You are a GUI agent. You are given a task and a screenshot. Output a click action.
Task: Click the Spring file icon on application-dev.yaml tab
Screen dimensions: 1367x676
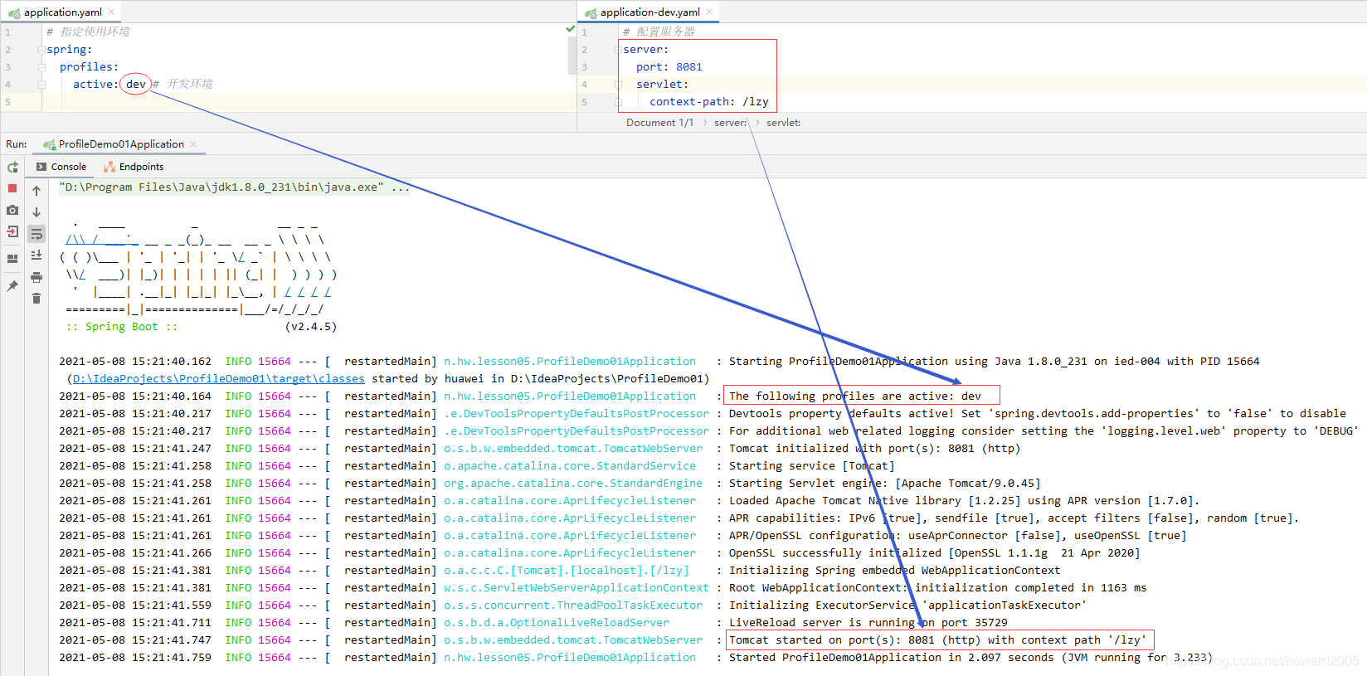[591, 12]
